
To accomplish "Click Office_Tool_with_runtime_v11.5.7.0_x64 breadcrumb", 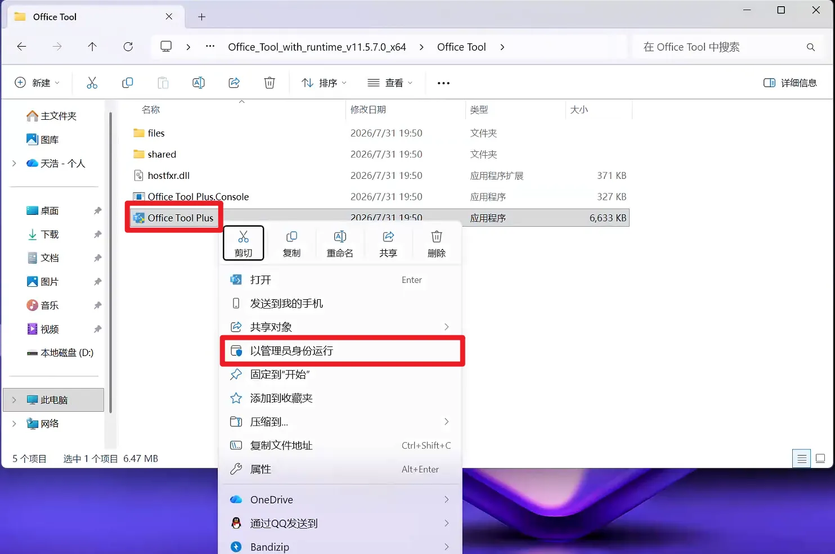I will pyautogui.click(x=317, y=47).
